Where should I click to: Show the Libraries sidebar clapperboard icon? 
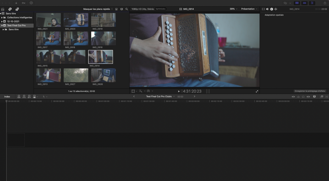(3, 9)
